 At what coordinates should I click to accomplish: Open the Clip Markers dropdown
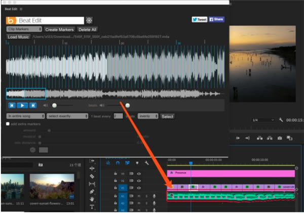[x=23, y=30]
